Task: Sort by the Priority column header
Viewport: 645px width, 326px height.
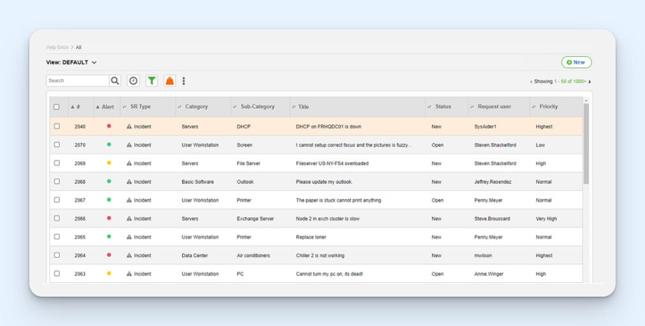Action: (x=548, y=107)
